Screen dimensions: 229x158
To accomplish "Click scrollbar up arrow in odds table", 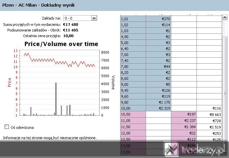I will pyautogui.click(x=225, y=18).
